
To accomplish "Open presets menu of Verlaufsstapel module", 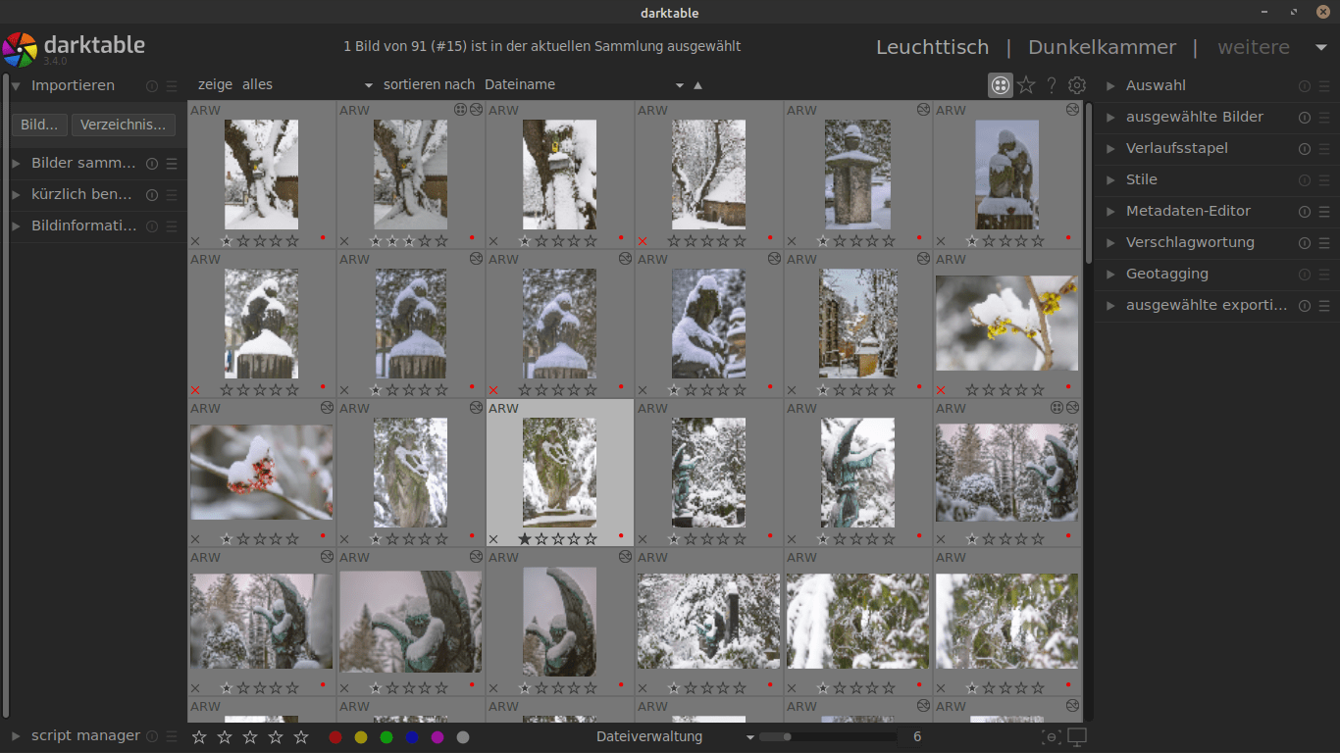I will tap(1324, 149).
